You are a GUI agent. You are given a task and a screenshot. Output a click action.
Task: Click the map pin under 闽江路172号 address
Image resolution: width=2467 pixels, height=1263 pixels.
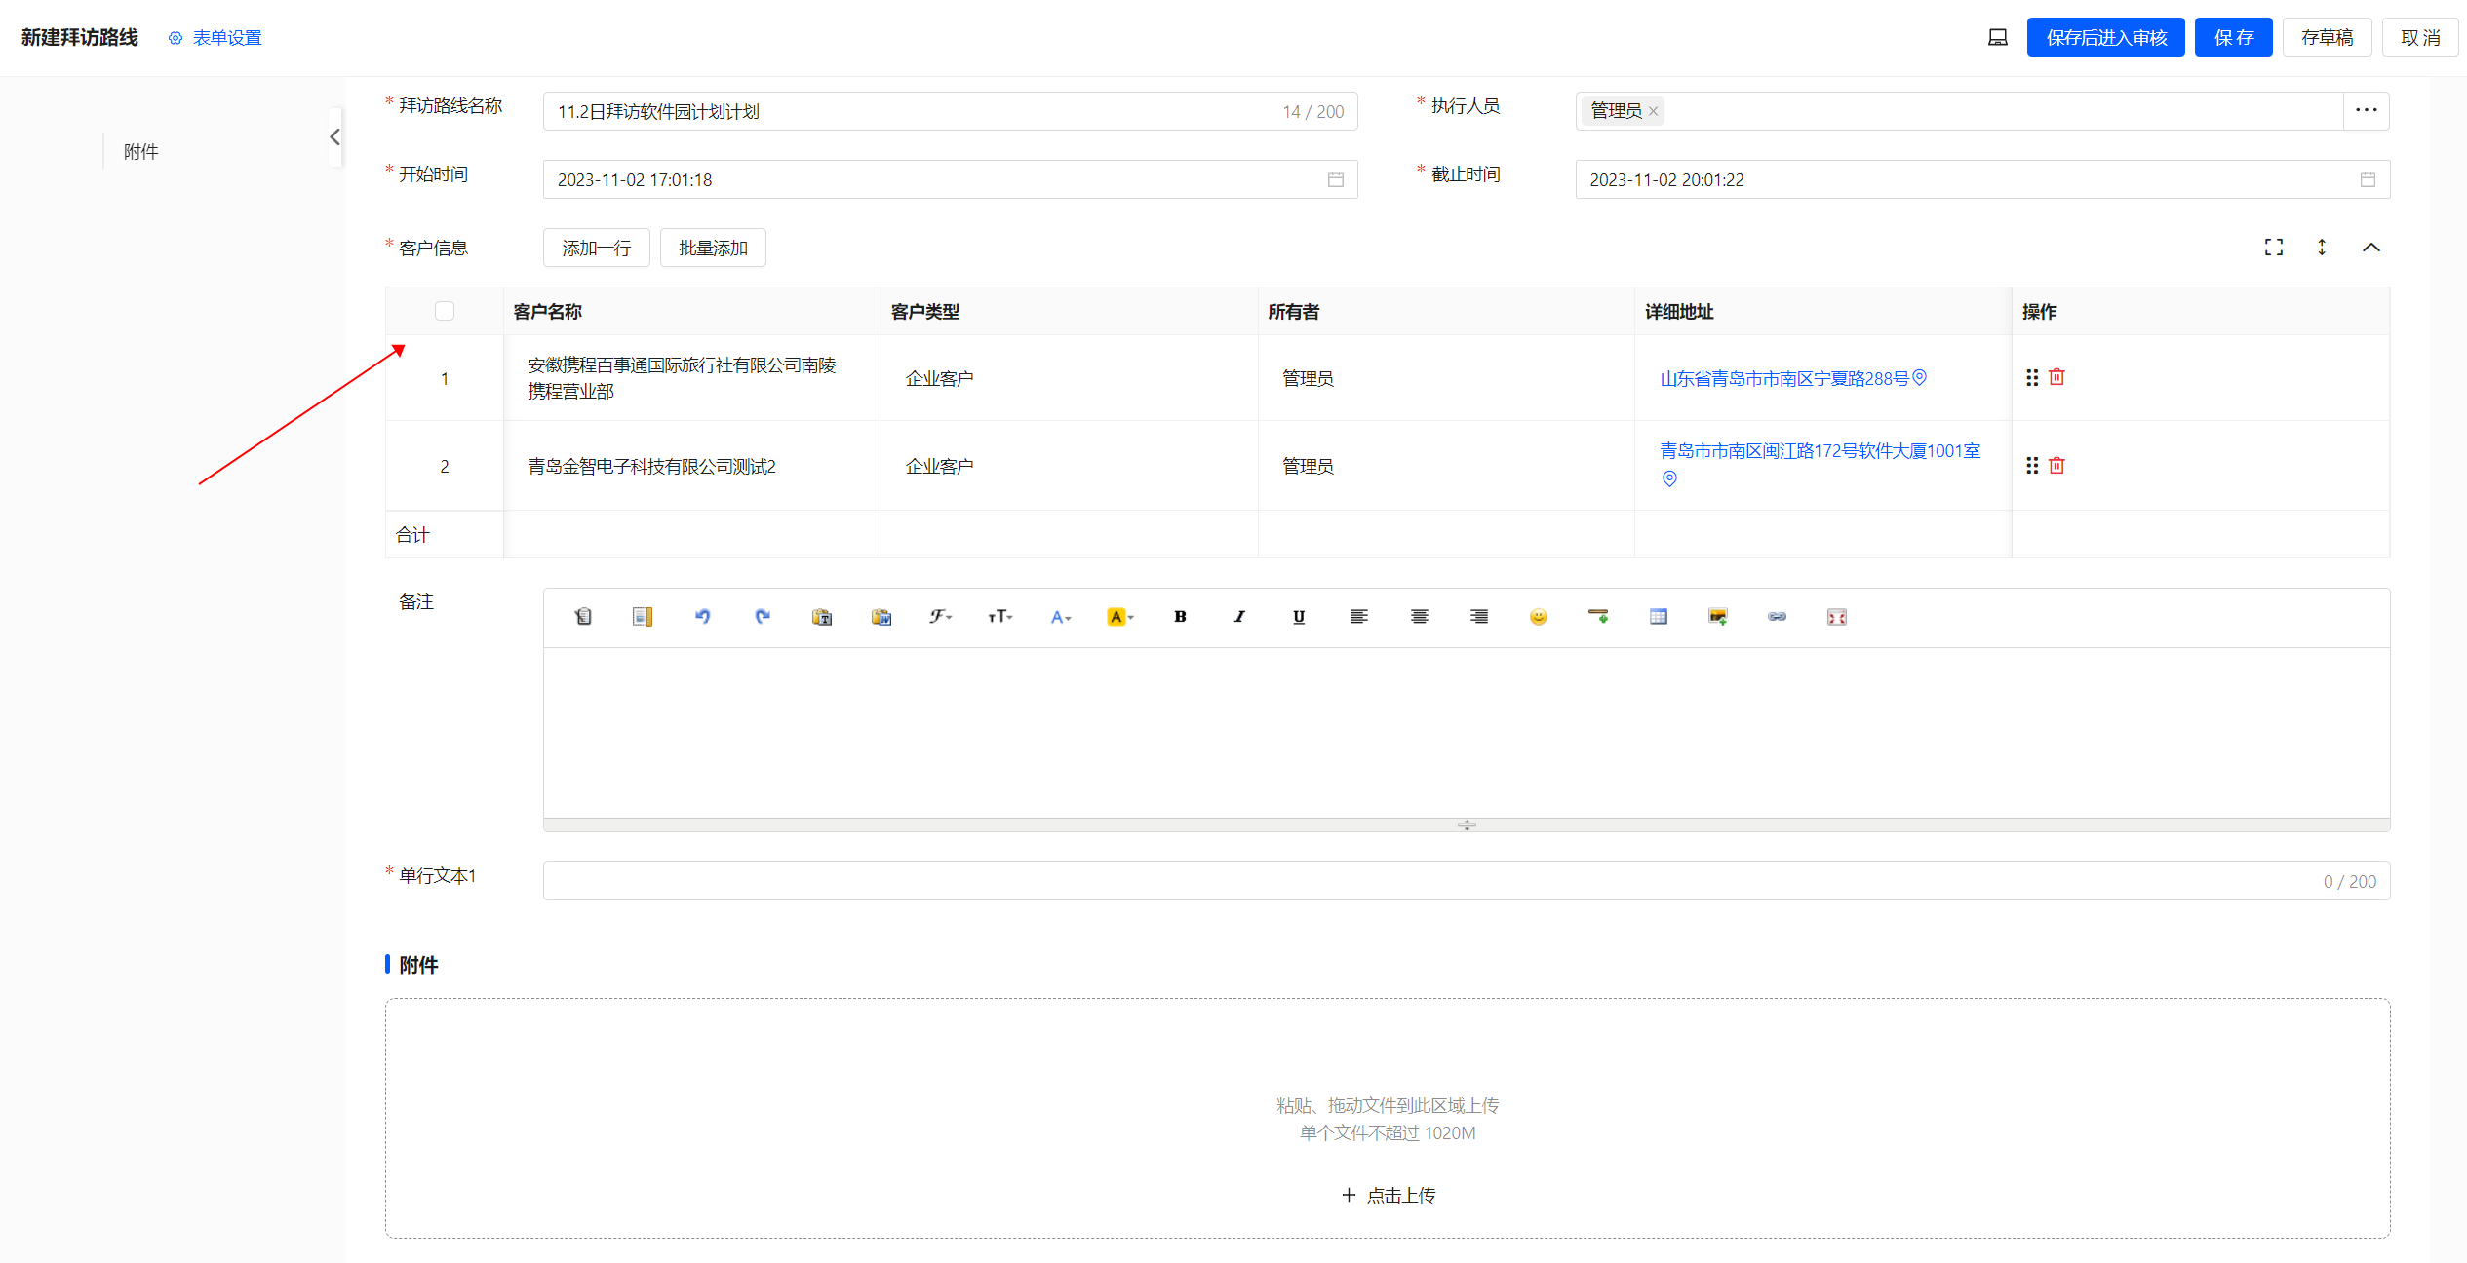click(1669, 478)
